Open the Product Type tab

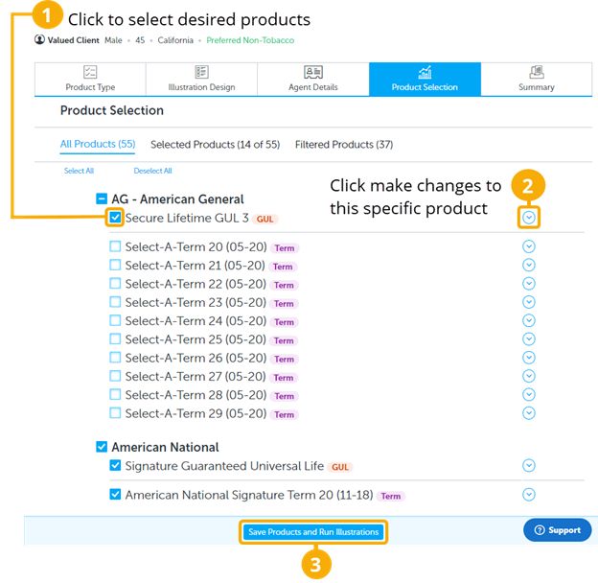pos(90,79)
